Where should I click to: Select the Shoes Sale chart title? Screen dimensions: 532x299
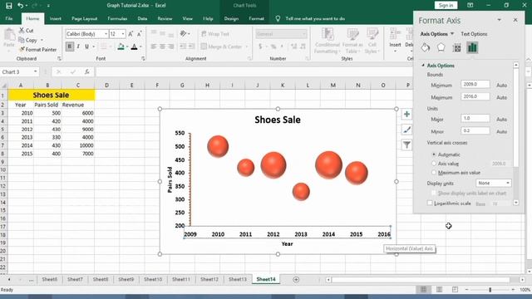coord(278,120)
